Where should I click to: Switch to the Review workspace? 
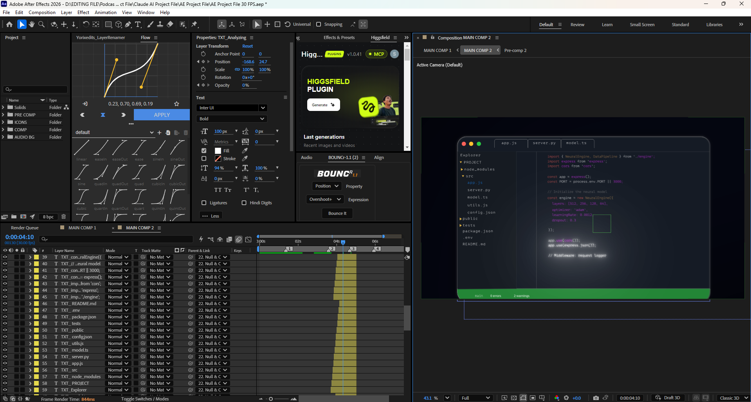coord(577,25)
